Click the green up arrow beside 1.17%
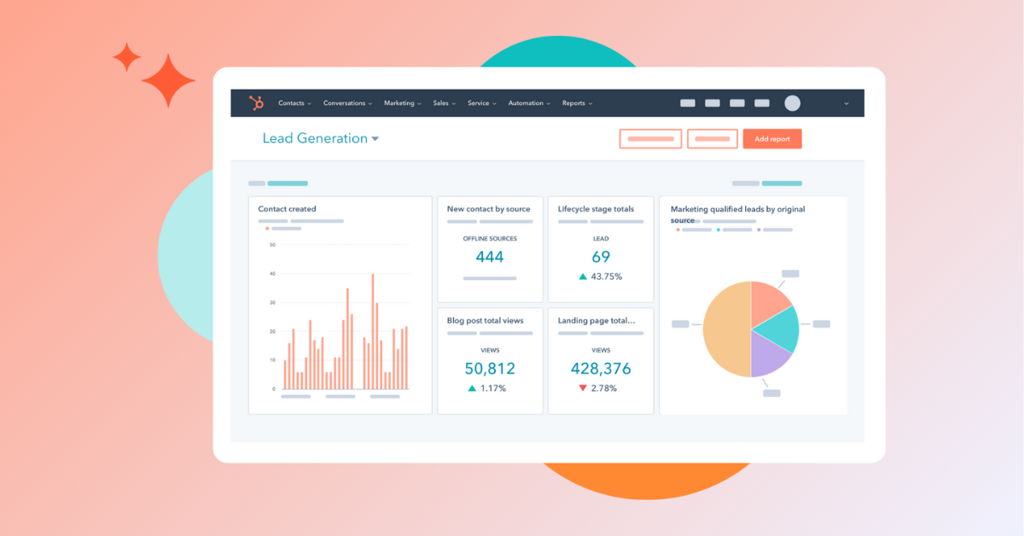Screen dimensions: 1024x536 click(x=472, y=388)
